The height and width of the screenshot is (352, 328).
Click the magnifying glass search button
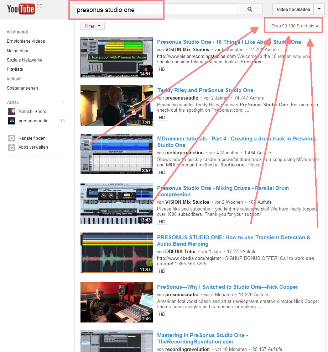pyautogui.click(x=250, y=10)
